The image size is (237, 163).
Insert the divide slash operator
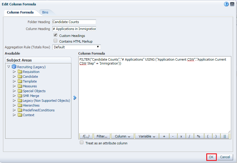point(189,136)
